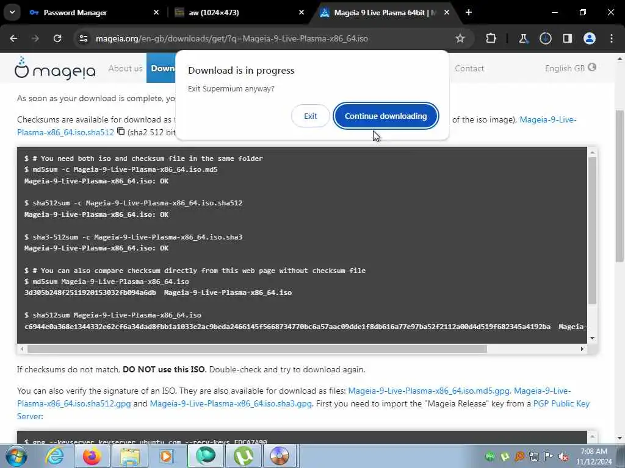625x468 pixels.
Task: Open Windows Media Player from taskbar
Action: pos(166,456)
